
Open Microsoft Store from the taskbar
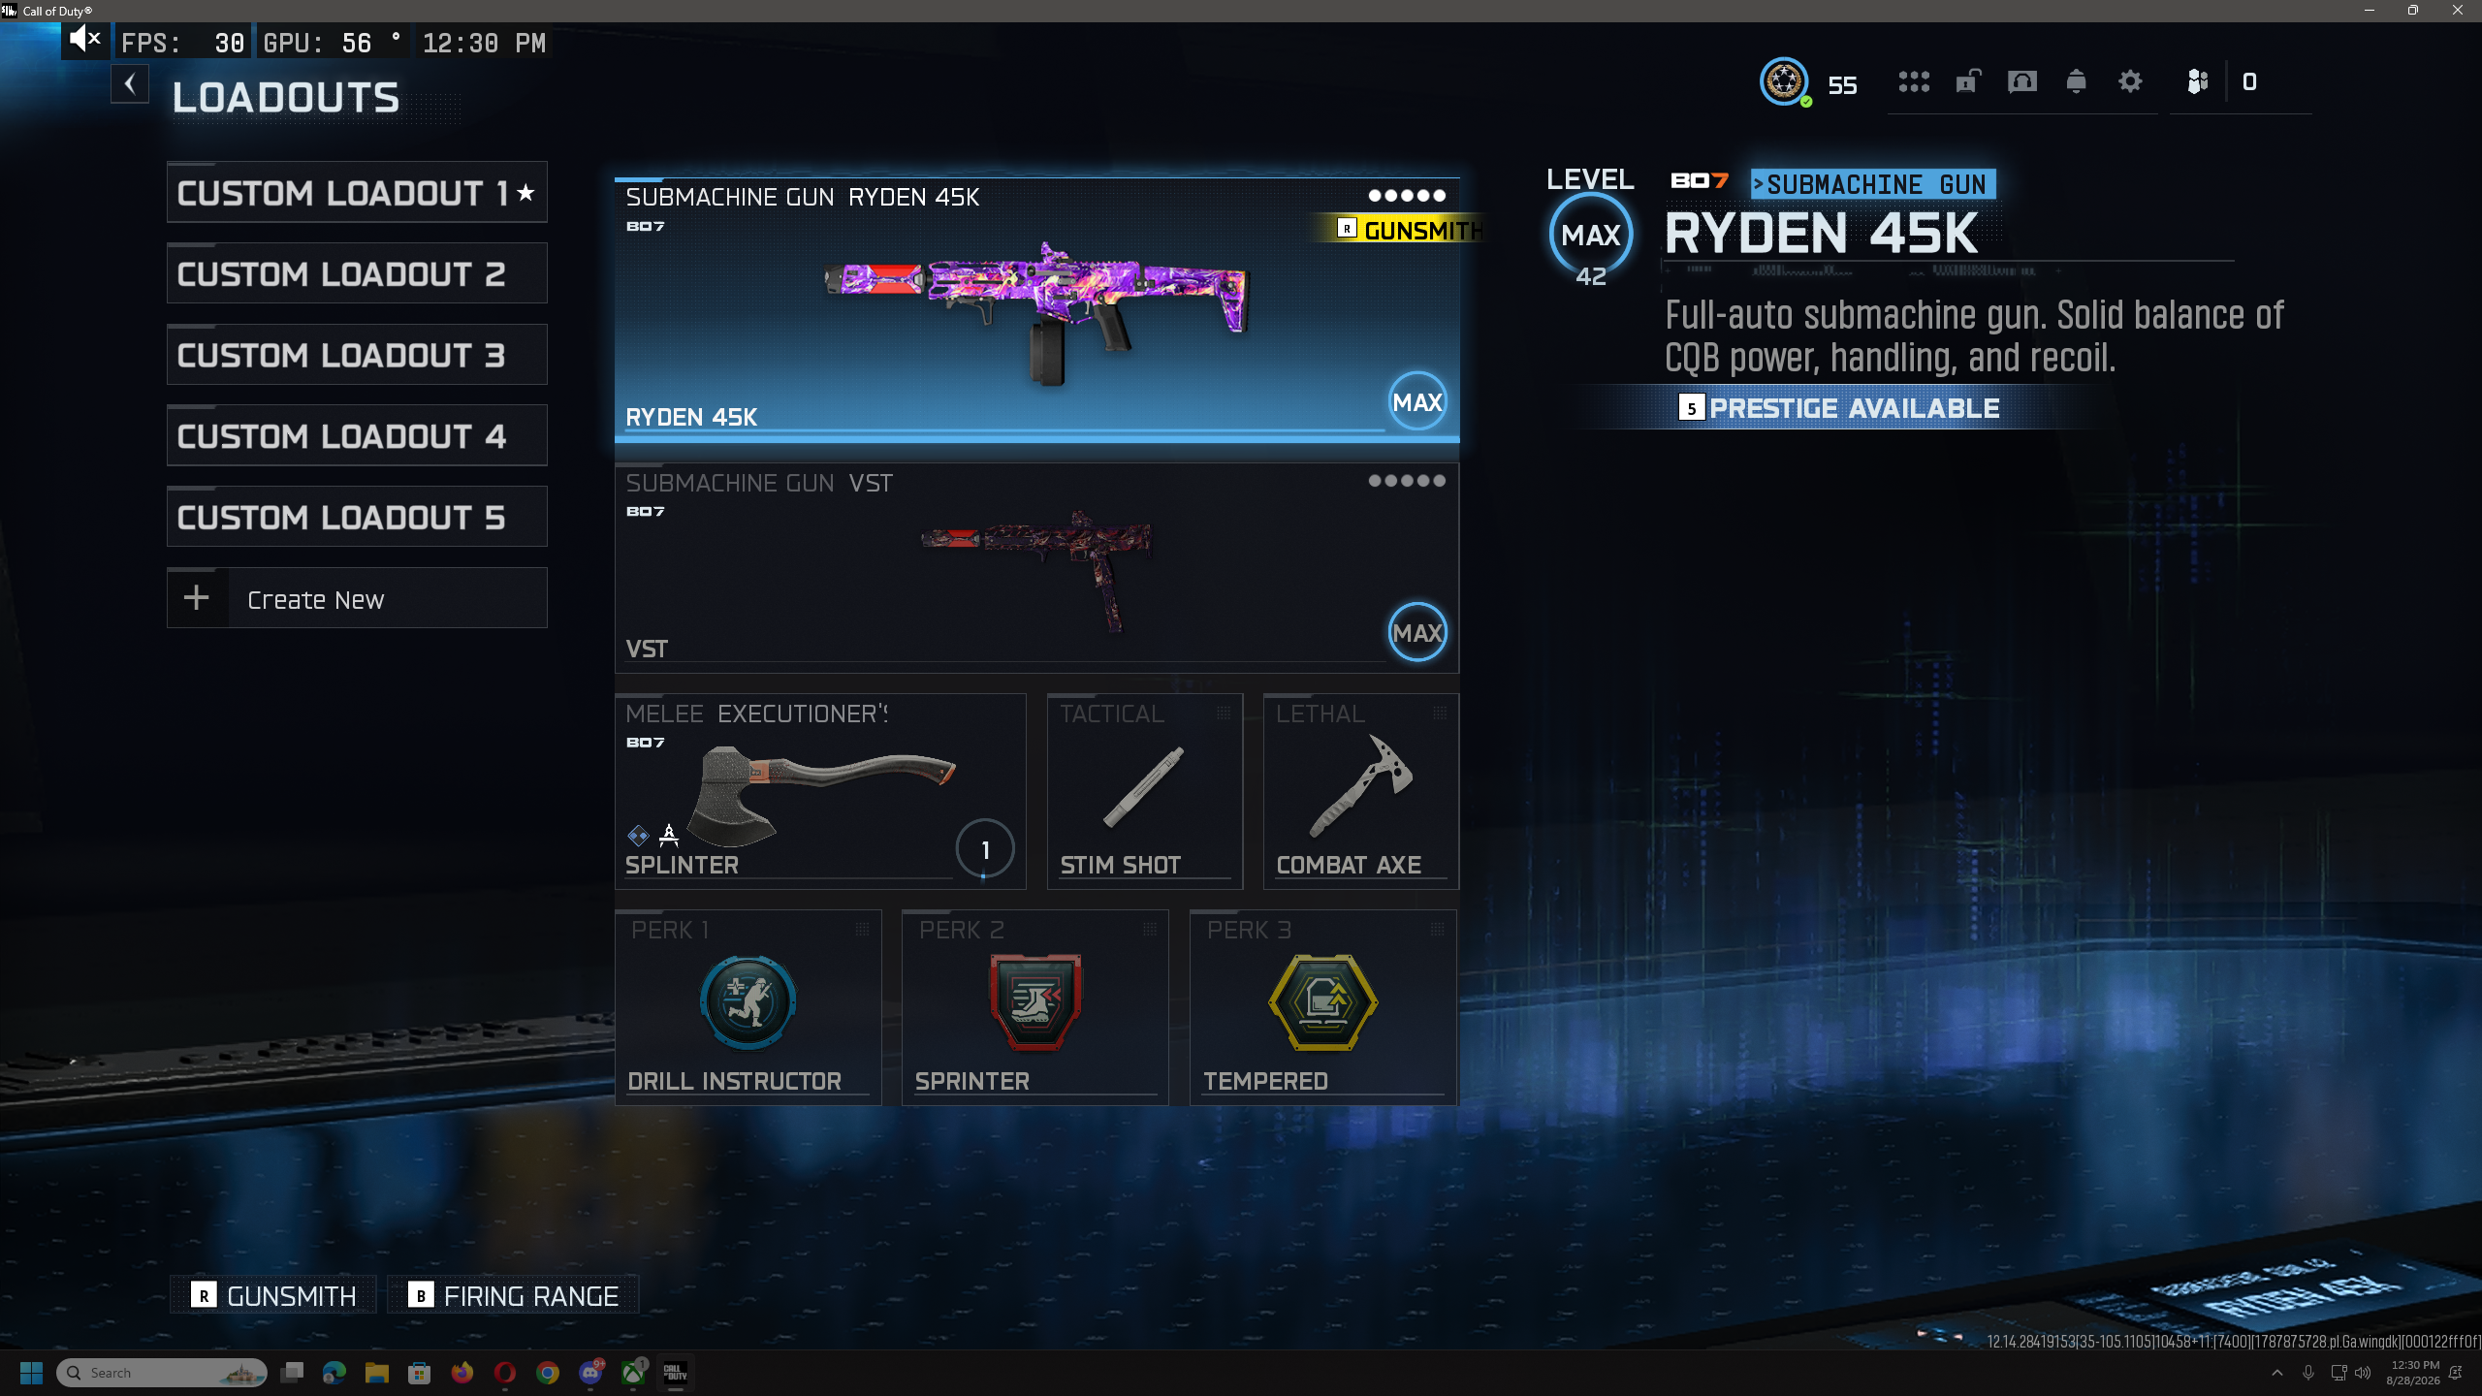[x=420, y=1373]
